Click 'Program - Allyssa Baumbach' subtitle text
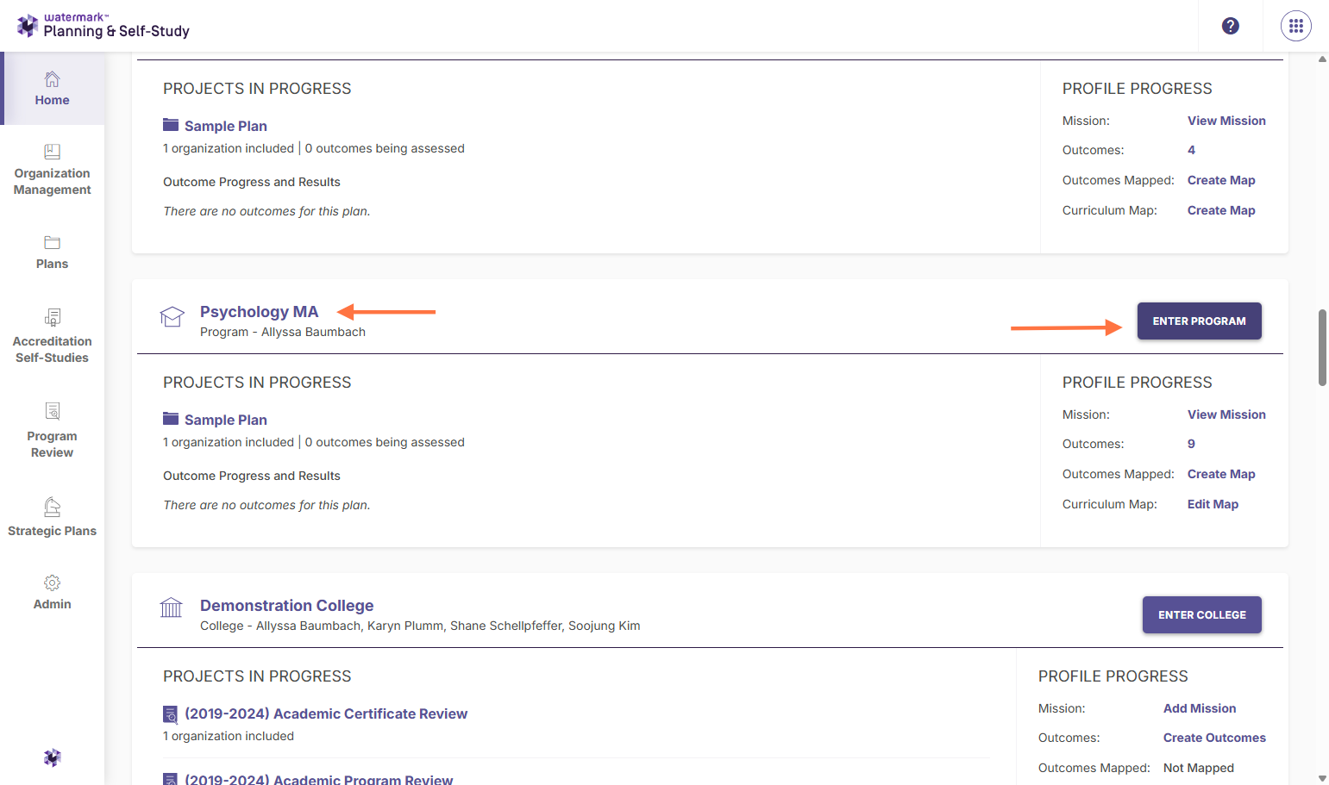1329x785 pixels. [283, 332]
